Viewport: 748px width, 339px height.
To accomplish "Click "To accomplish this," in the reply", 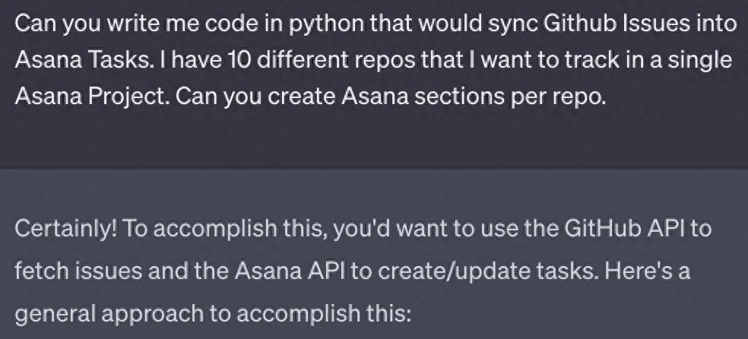I will (x=226, y=230).
